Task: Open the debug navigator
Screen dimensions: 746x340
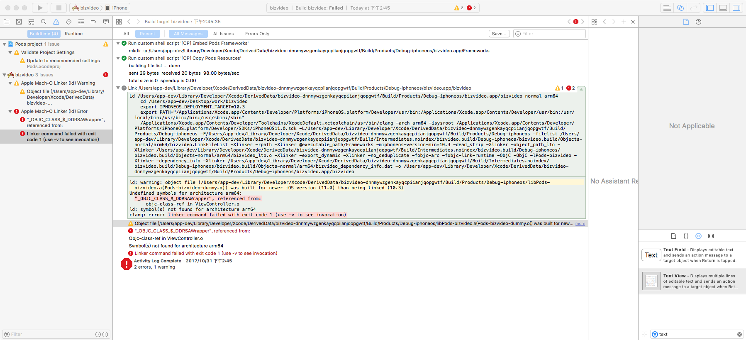Action: coord(81,22)
